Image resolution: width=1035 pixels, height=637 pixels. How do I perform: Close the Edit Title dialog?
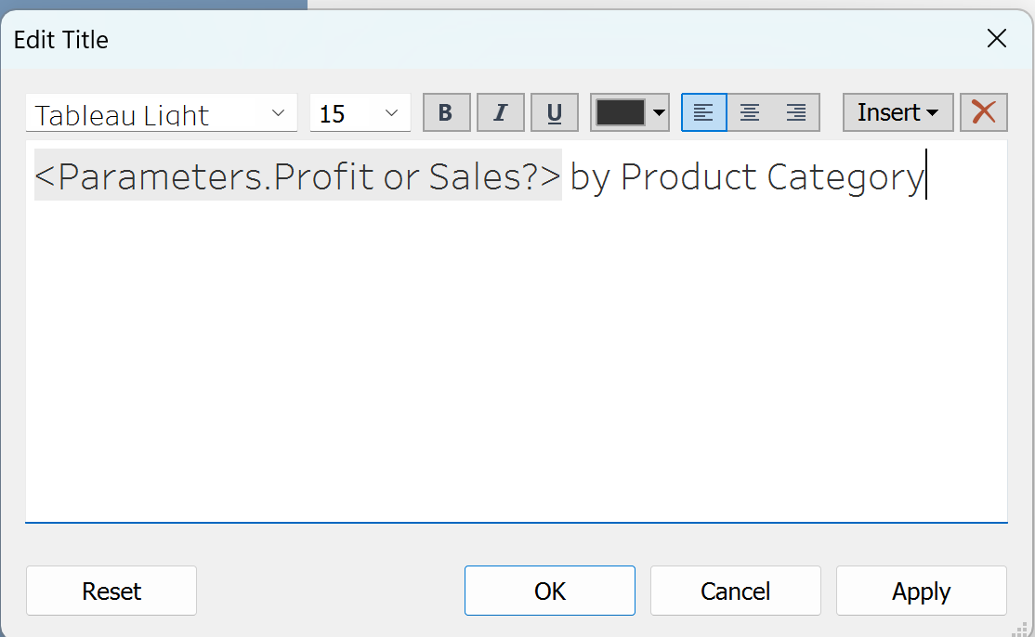[x=996, y=39]
